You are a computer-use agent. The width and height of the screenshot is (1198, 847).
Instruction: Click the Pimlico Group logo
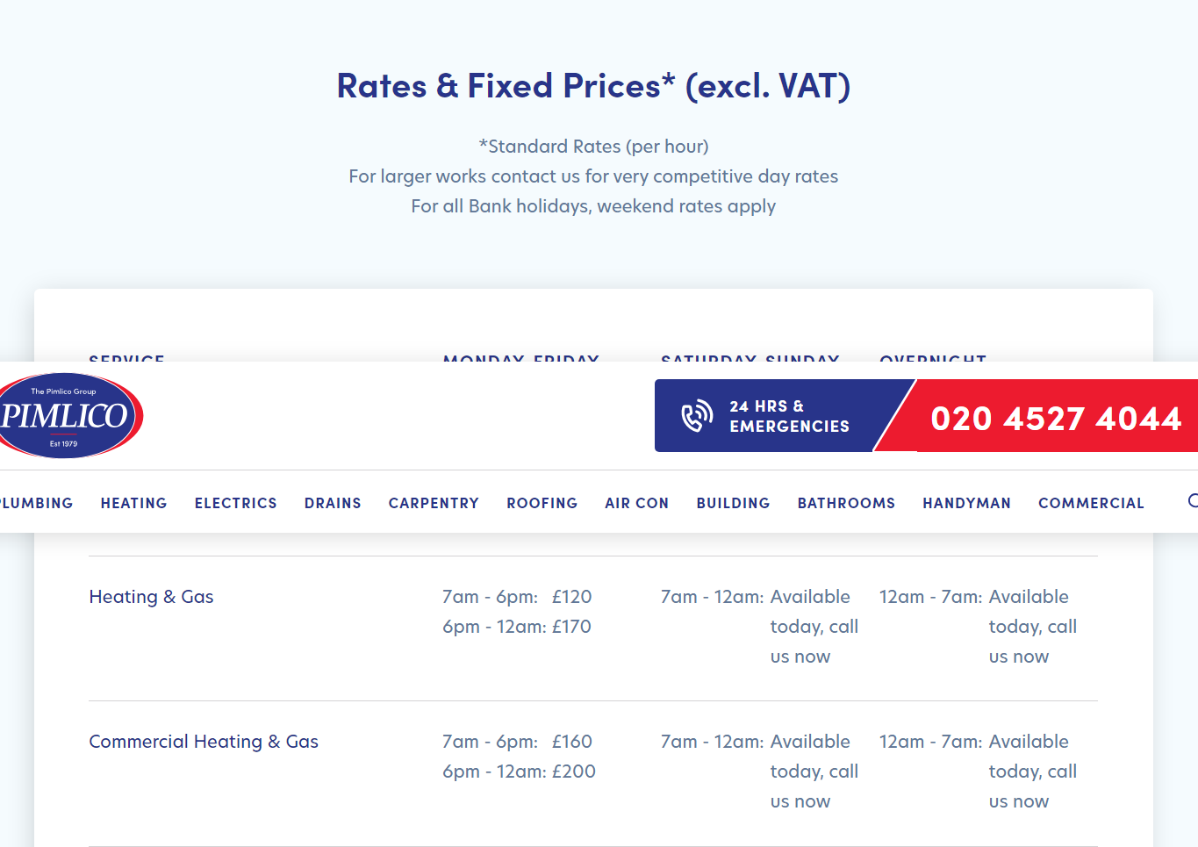point(68,416)
